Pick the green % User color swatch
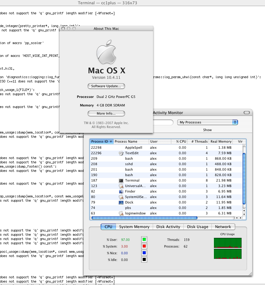265x285 pixels. pyautogui.click(x=144, y=240)
